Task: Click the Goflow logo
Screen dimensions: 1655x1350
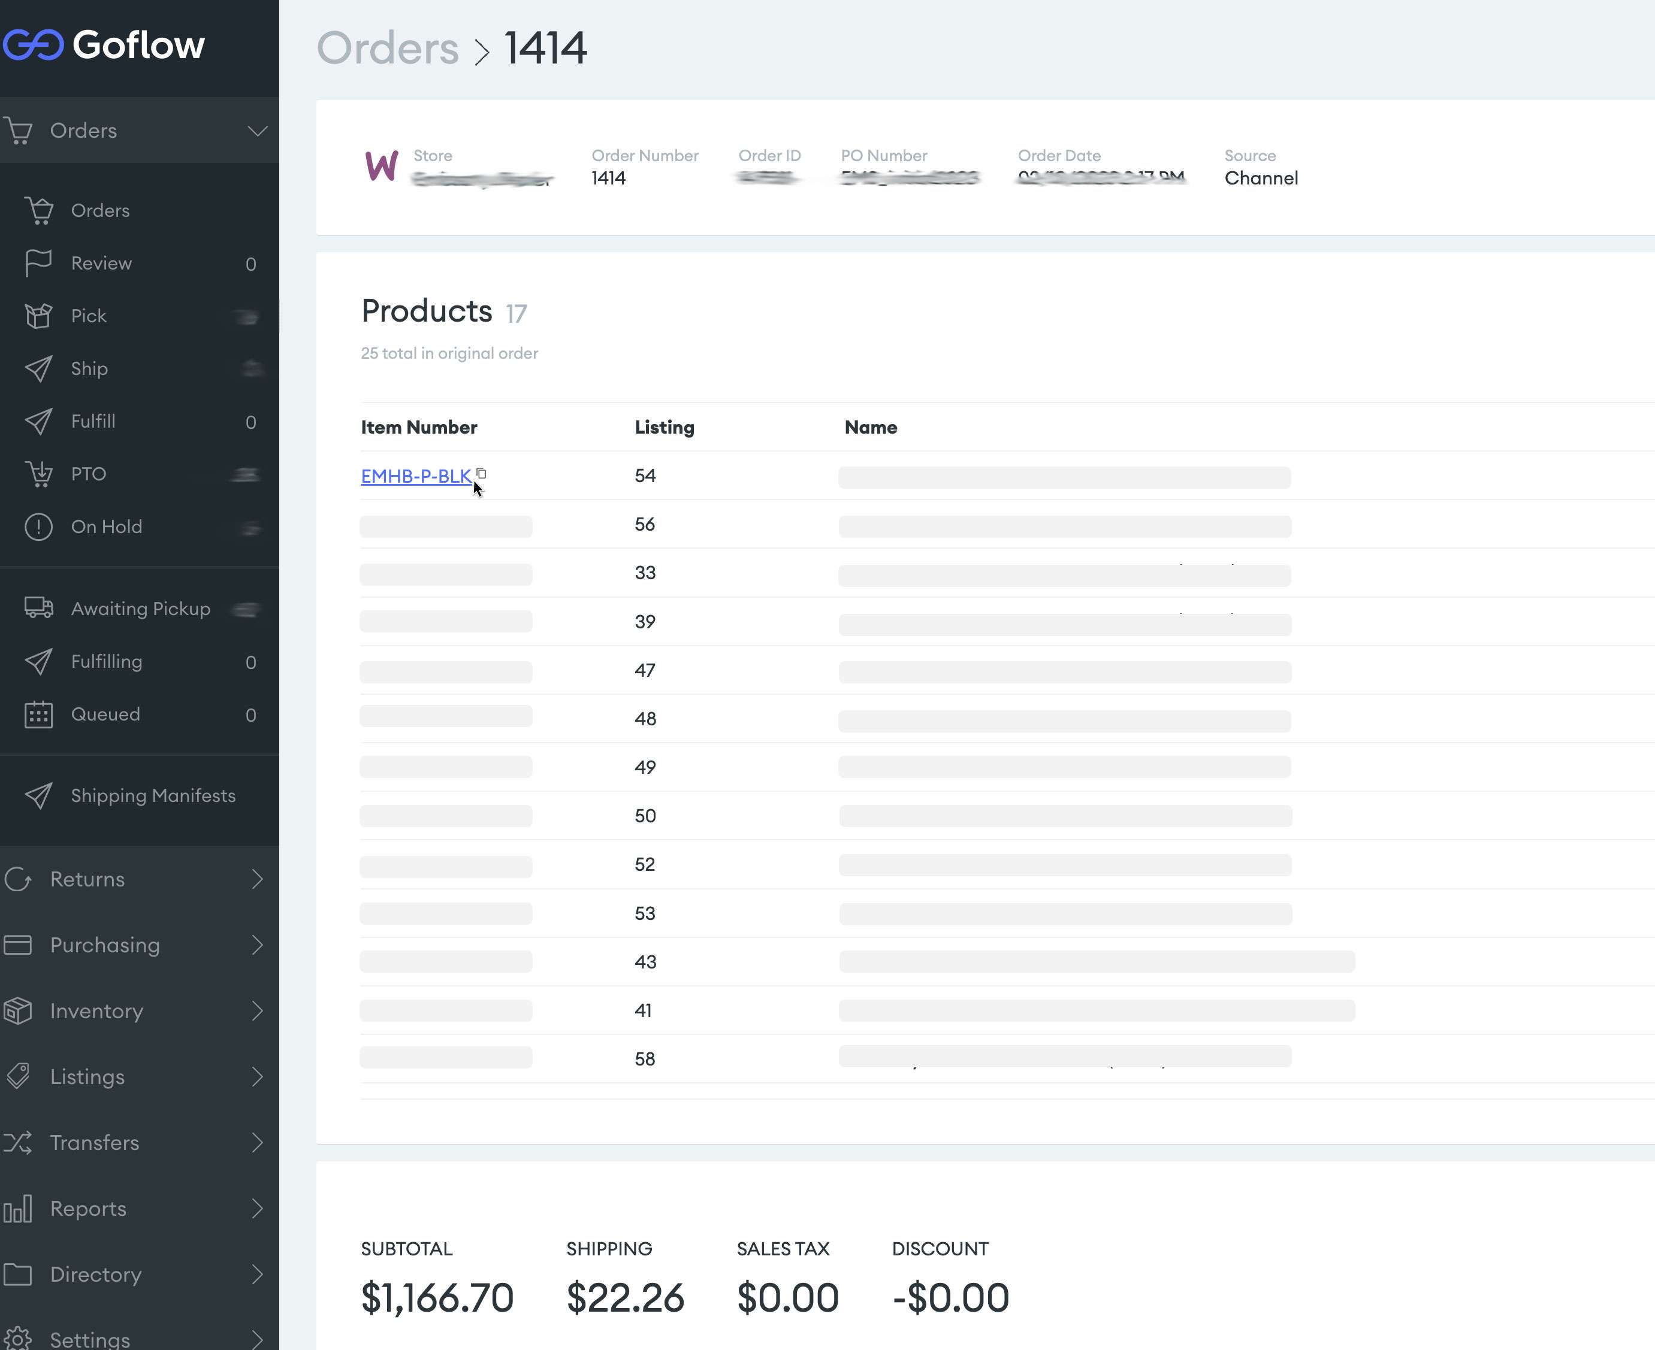Action: point(104,45)
